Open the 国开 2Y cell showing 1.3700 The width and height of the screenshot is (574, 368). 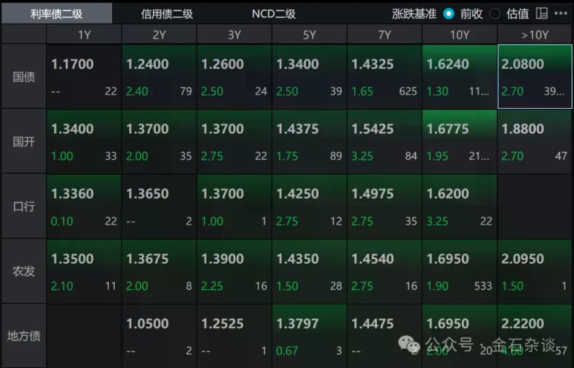(159, 142)
